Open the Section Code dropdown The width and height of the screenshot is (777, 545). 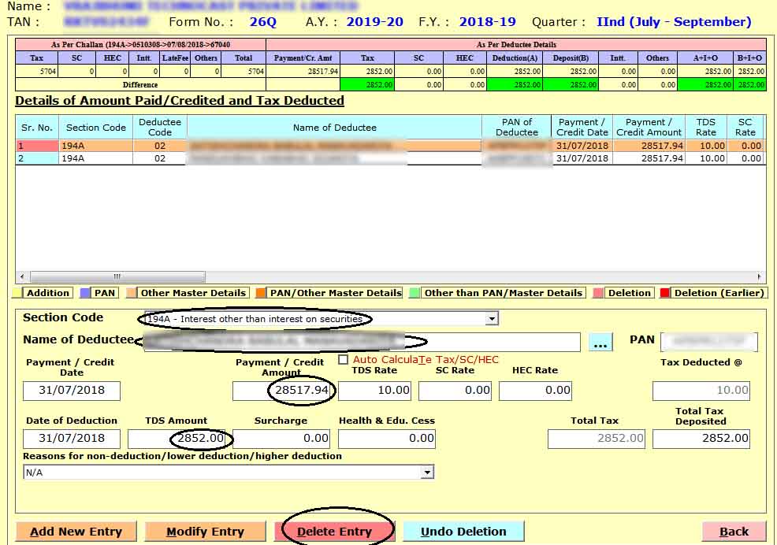pos(492,319)
